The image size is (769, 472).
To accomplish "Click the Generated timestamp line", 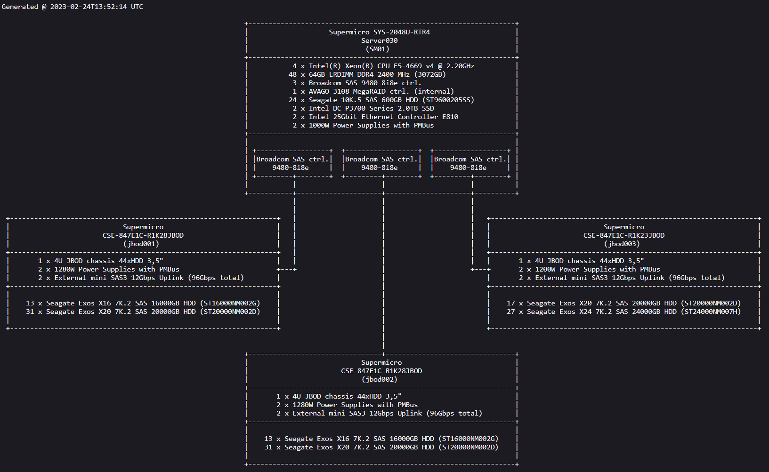I will (72, 7).
